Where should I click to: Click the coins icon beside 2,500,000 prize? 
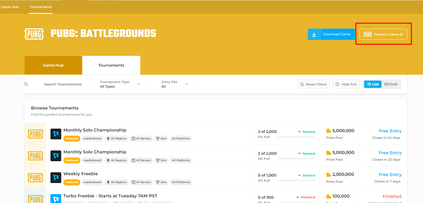[329, 175]
